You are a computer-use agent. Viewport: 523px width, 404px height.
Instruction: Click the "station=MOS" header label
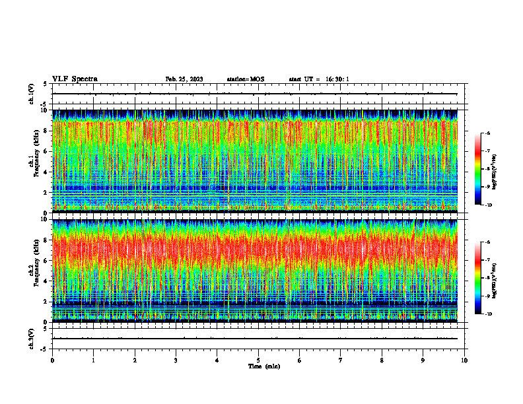pyautogui.click(x=246, y=79)
